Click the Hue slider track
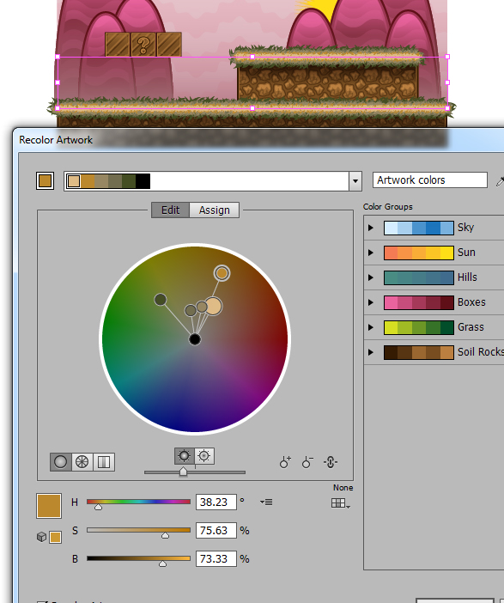The height and width of the screenshot is (603, 504). point(138,502)
